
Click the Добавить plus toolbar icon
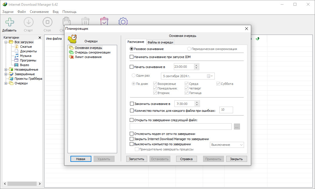[x=9, y=22]
